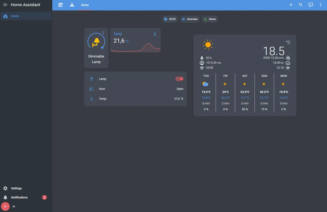This screenshot has width=327, height=212.
Task: Open the top bar overflow menu
Action: point(320,5)
